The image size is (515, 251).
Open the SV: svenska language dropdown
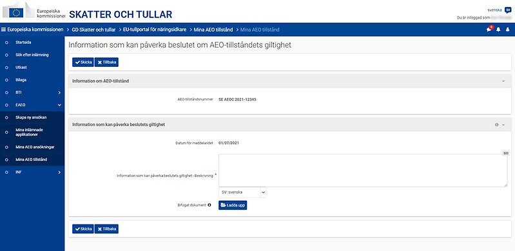pos(242,192)
